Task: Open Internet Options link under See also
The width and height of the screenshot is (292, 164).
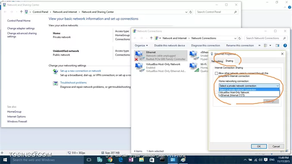Action: [16, 117]
